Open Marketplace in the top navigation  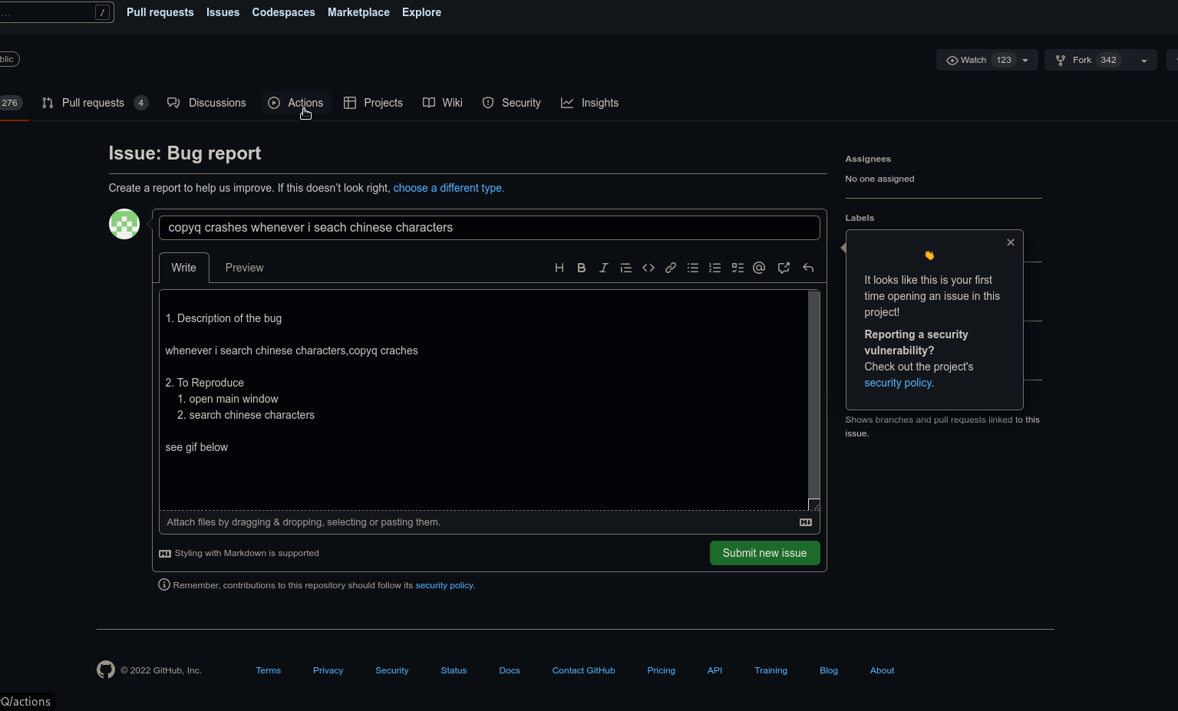tap(358, 12)
